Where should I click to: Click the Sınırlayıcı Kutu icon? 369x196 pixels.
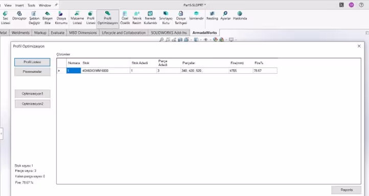[166, 18]
